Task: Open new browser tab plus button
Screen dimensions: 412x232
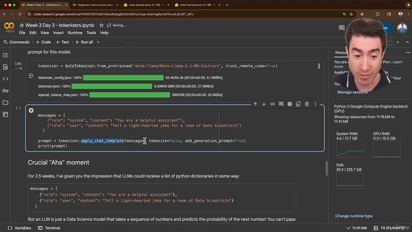Action: [227, 5]
